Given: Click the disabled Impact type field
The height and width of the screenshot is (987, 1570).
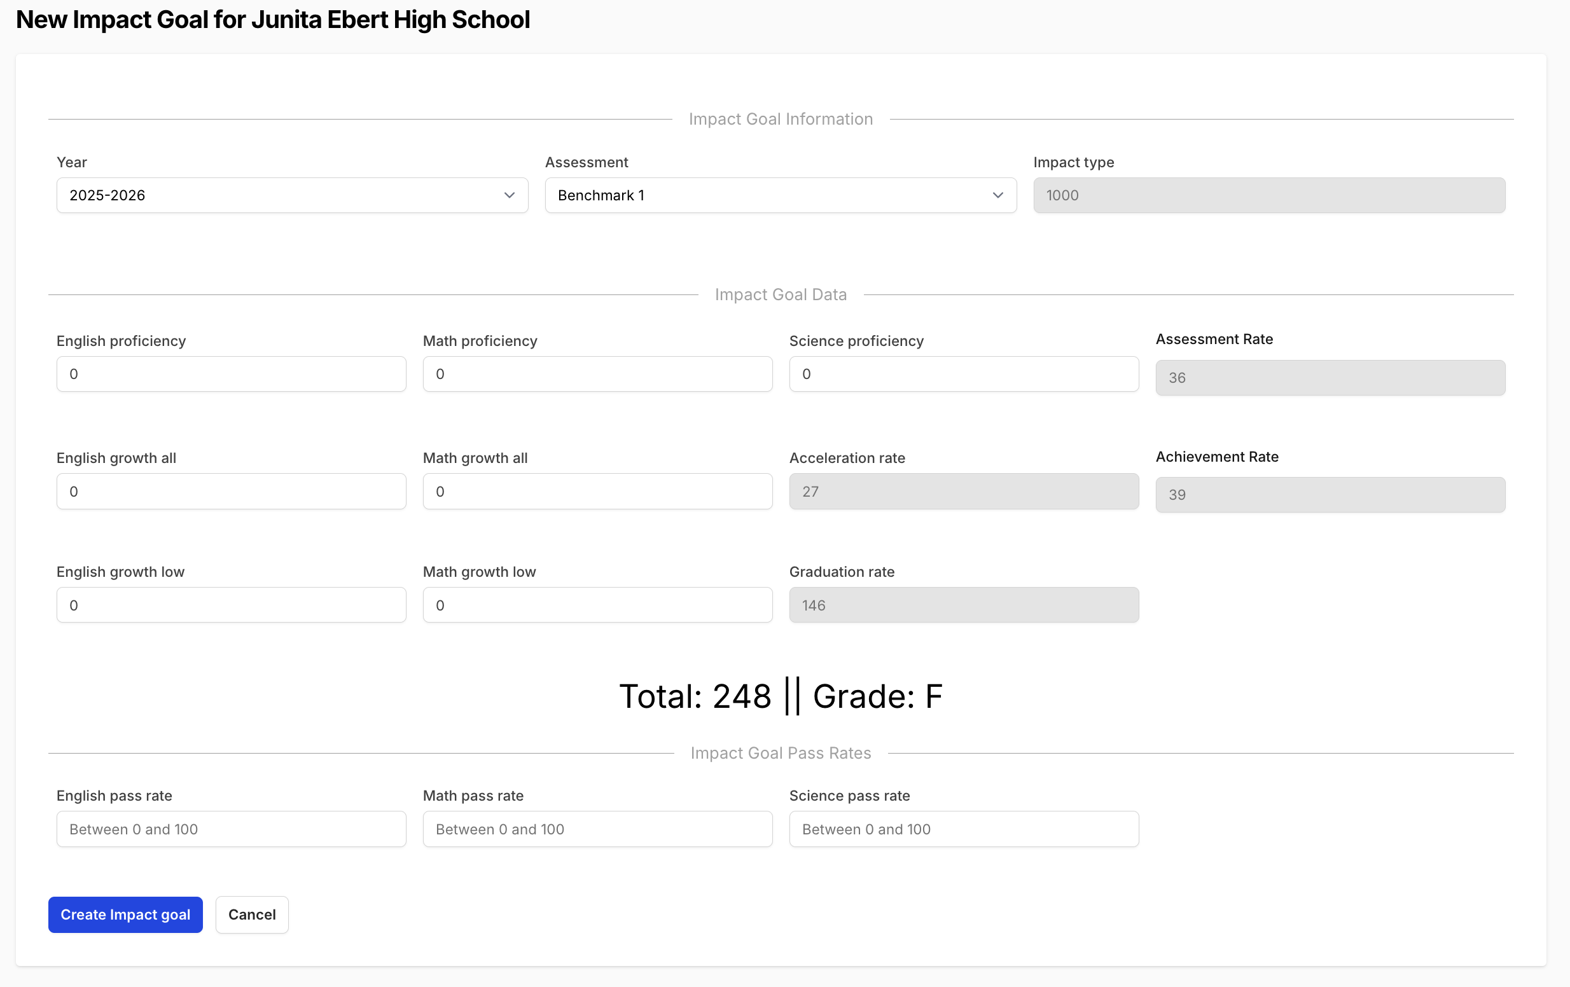Looking at the screenshot, I should [1268, 195].
